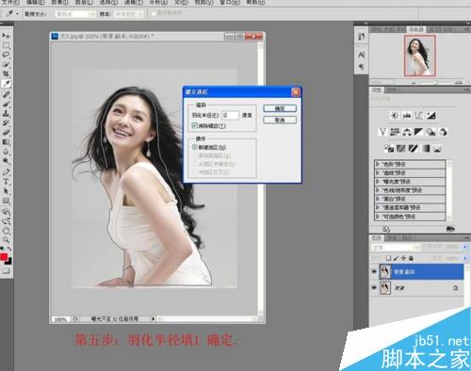
Task: Open the layer blend mode dropdown
Action: [x=396, y=247]
